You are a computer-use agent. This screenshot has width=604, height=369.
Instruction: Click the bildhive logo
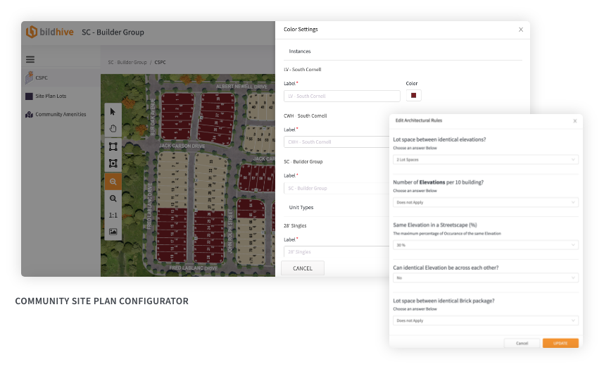click(49, 32)
